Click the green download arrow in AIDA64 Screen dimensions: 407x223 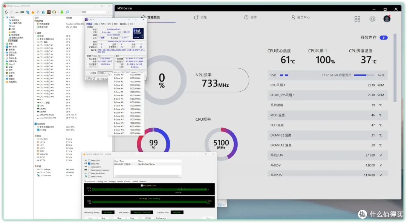[x=62, y=12]
